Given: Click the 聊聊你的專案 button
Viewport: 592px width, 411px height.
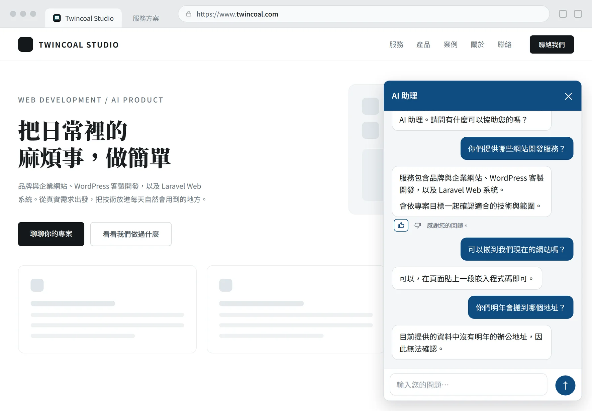Looking at the screenshot, I should point(51,234).
